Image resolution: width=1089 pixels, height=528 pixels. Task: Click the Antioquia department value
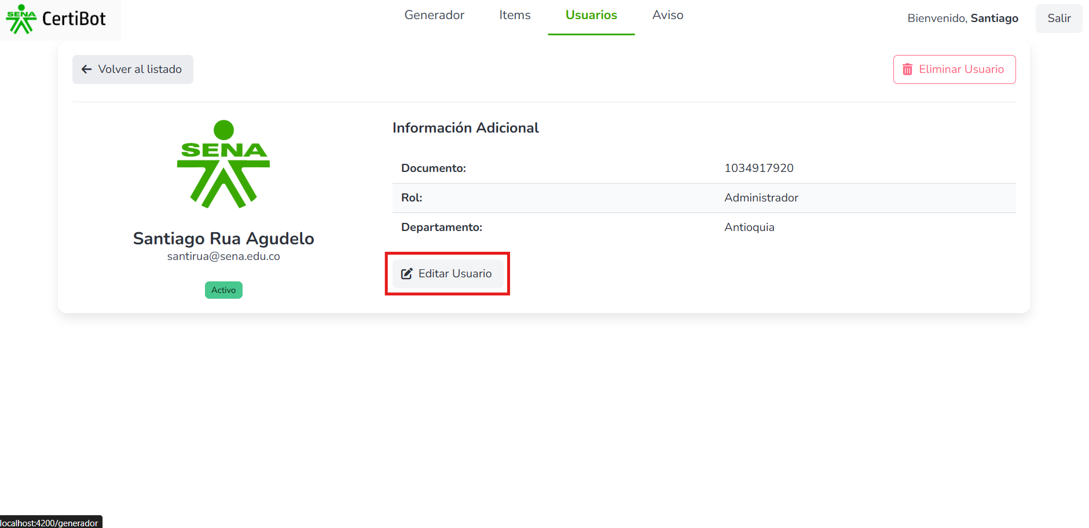pos(749,228)
